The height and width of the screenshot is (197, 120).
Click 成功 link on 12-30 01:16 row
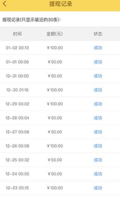98,90
